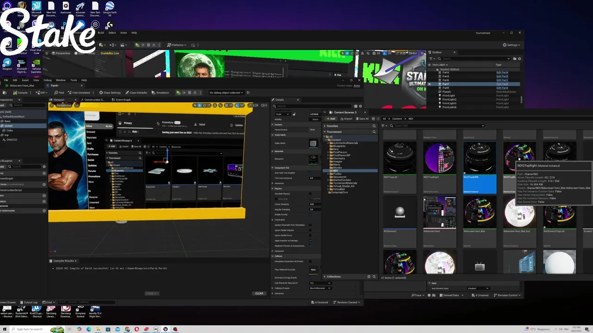Open the Asset menu in blueprint editor
The height and width of the screenshot is (333, 593).
25,80
